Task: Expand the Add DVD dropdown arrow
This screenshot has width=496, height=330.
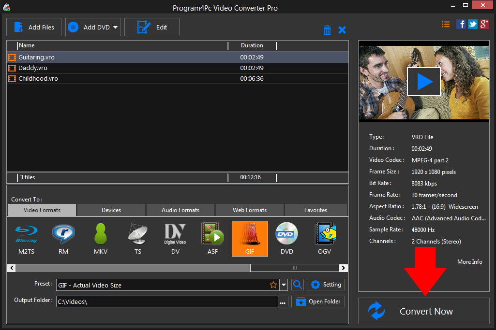Action: tap(116, 28)
